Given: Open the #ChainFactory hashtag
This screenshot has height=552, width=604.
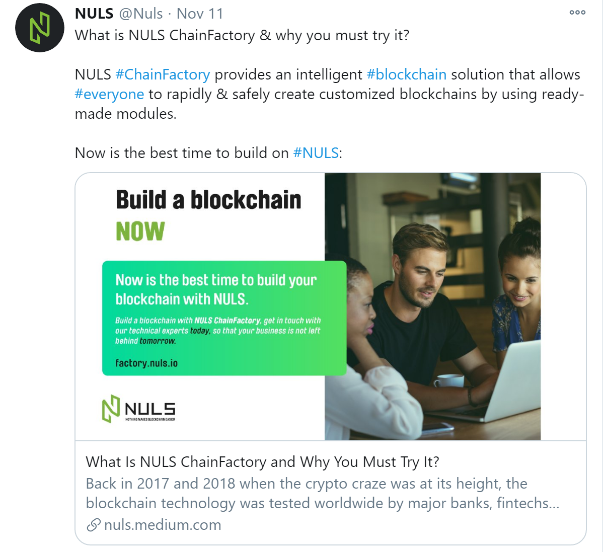Looking at the screenshot, I should click(163, 74).
